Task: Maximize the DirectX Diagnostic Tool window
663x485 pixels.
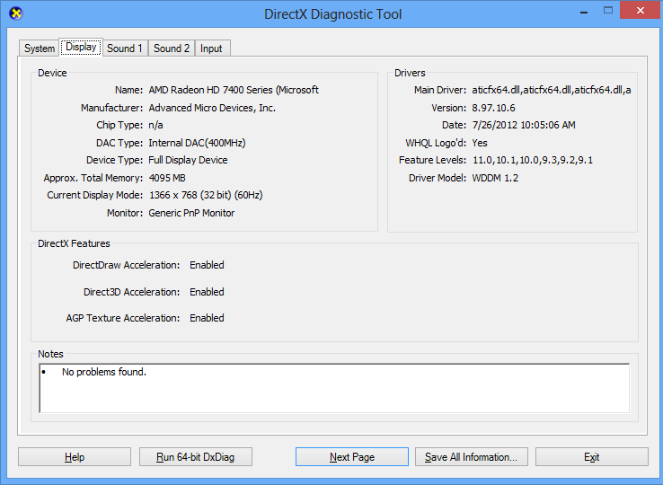Action: tap(607, 11)
